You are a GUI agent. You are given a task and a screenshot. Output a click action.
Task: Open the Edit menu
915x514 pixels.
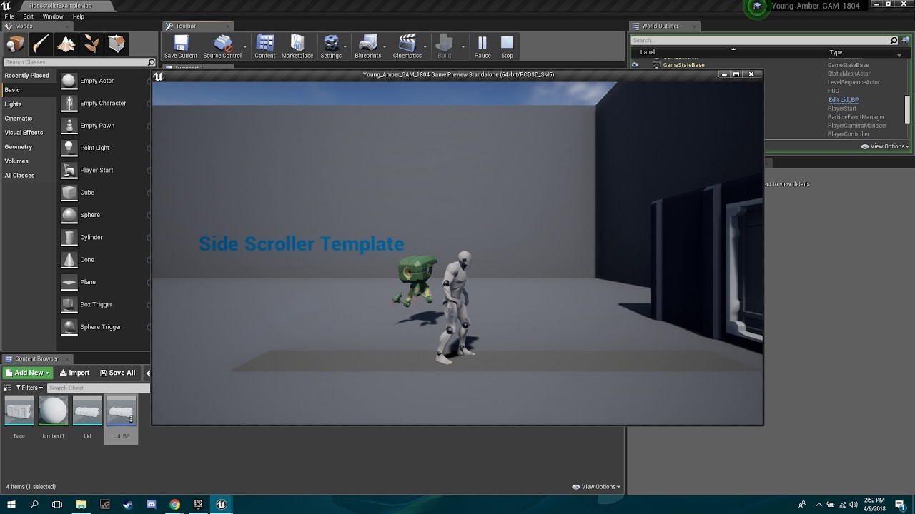(27, 16)
